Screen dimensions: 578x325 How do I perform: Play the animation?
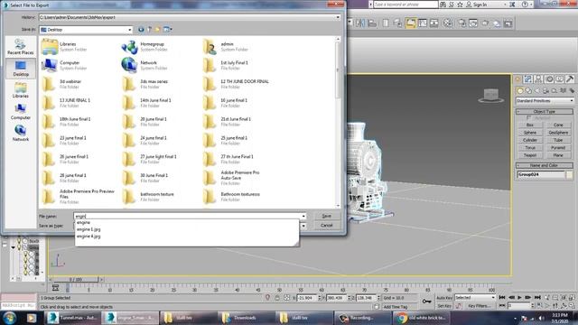coord(520,297)
